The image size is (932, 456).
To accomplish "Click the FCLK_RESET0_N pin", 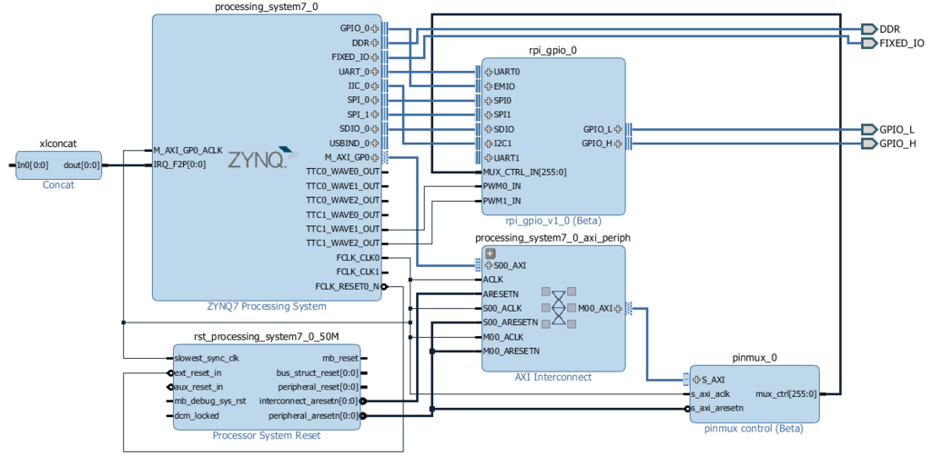I will tap(347, 286).
